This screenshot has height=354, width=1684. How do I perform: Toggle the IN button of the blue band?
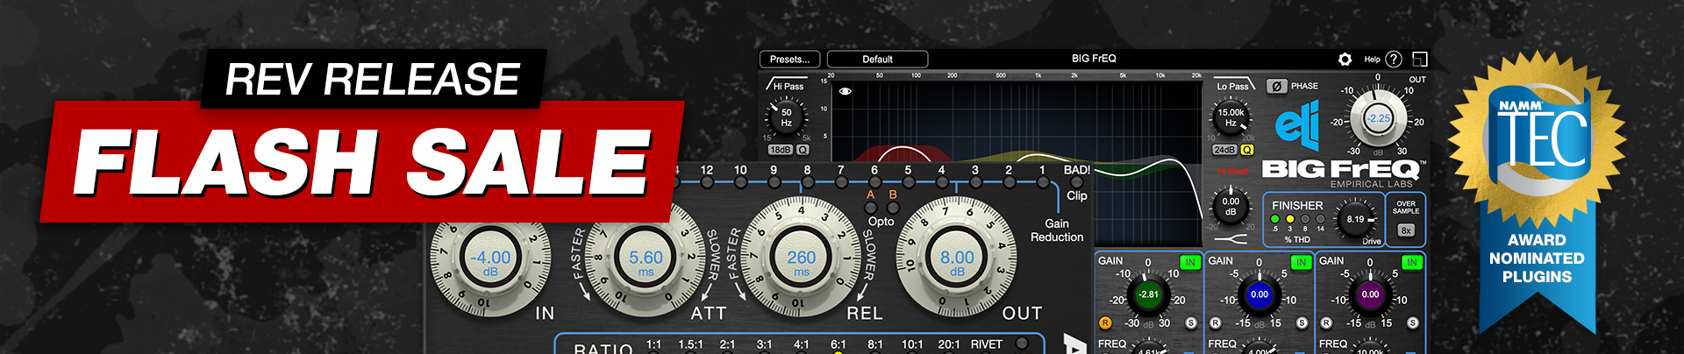click(x=1301, y=262)
